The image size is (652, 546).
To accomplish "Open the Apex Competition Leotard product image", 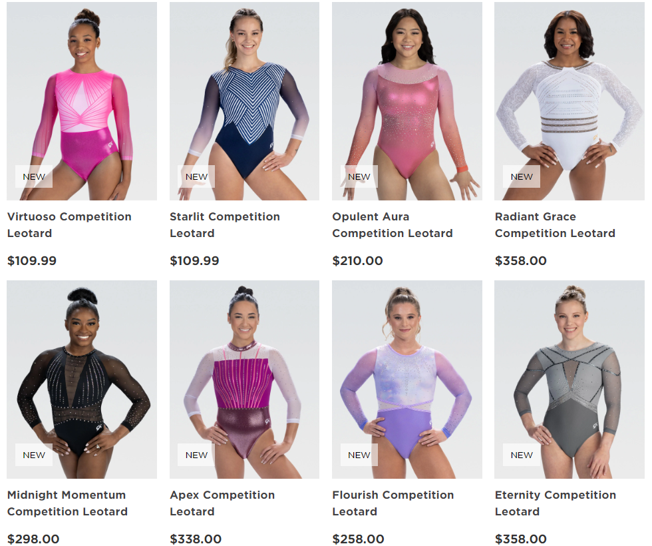I will [x=245, y=379].
